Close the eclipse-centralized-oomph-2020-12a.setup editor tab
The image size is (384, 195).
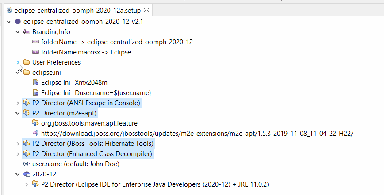146,10
